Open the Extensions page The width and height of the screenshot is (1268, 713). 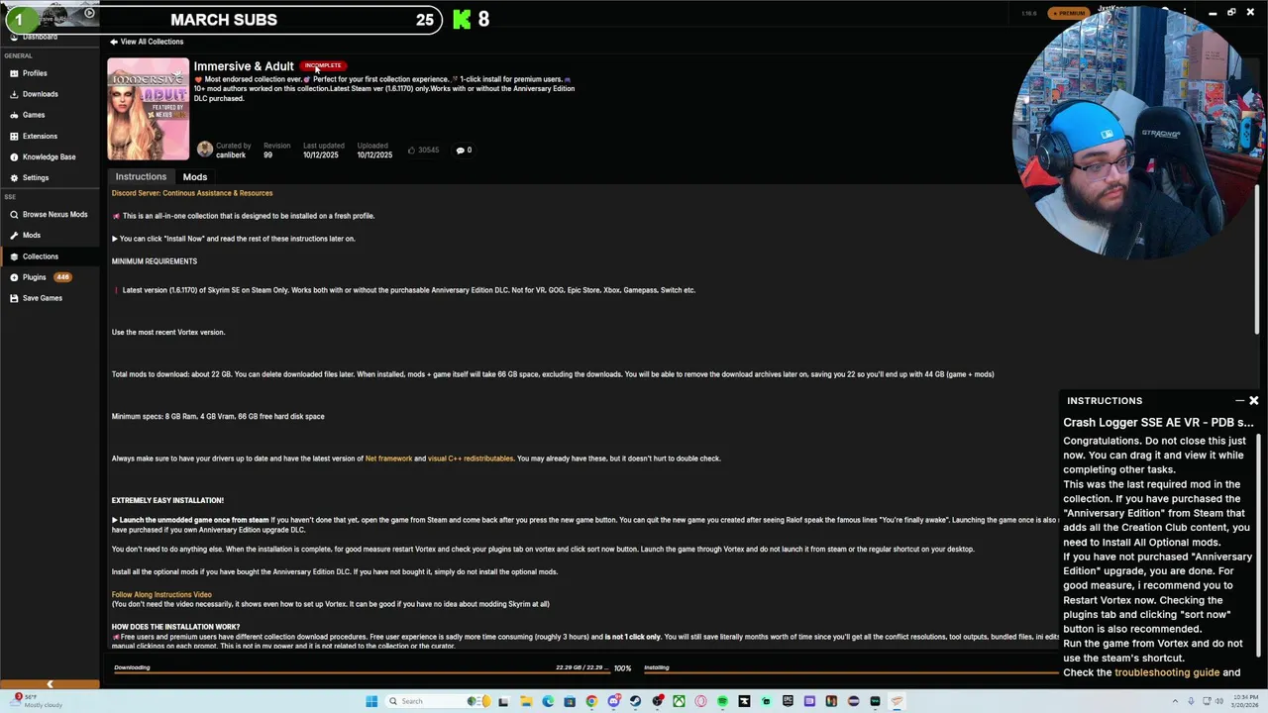tap(40, 136)
